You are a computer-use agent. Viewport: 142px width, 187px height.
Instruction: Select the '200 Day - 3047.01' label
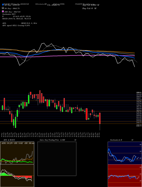pos(12,12)
